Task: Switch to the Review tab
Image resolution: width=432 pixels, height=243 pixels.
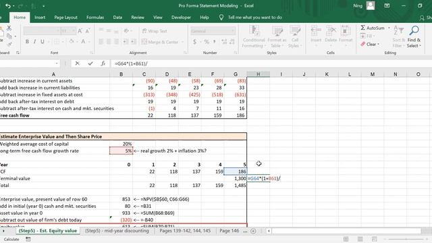Action: coord(138,18)
